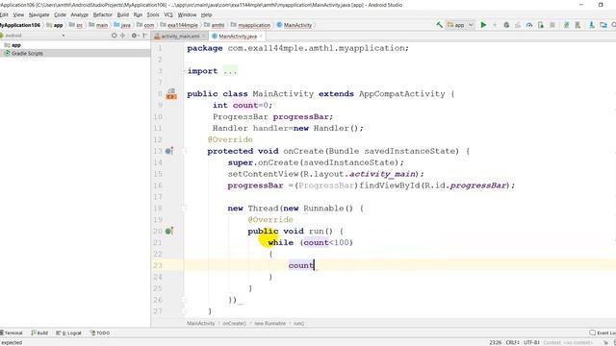Click onCreate() in editor breadcrumb
The width and height of the screenshot is (616, 346).
[x=234, y=324]
